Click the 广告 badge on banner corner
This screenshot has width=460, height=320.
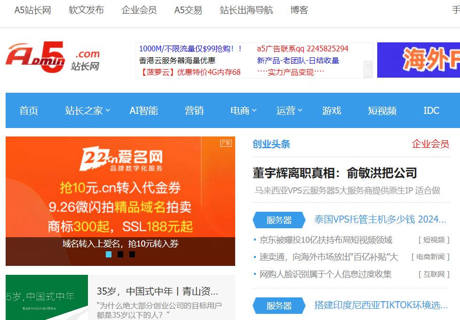(226, 143)
